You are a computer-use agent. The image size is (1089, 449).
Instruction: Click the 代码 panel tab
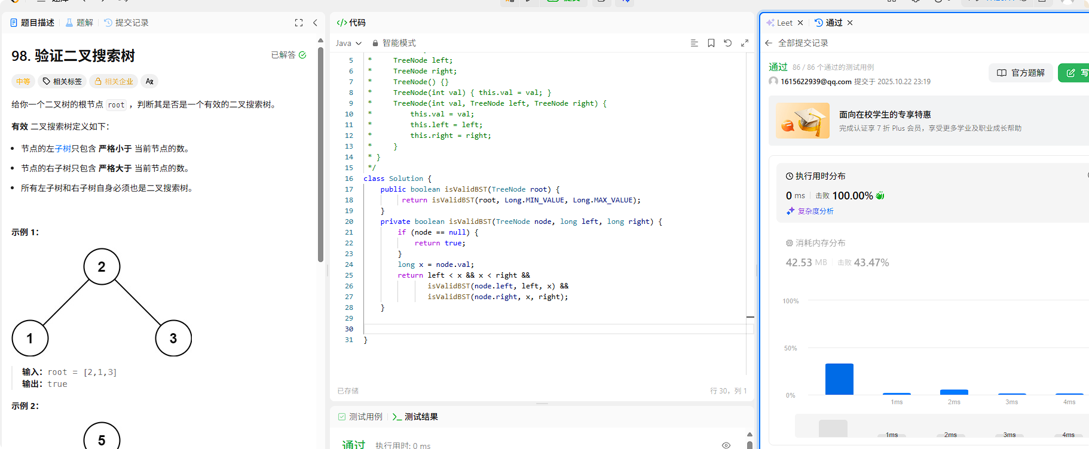click(351, 23)
